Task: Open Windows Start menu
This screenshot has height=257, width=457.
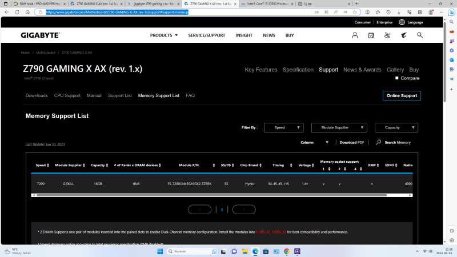Action: pos(160,251)
